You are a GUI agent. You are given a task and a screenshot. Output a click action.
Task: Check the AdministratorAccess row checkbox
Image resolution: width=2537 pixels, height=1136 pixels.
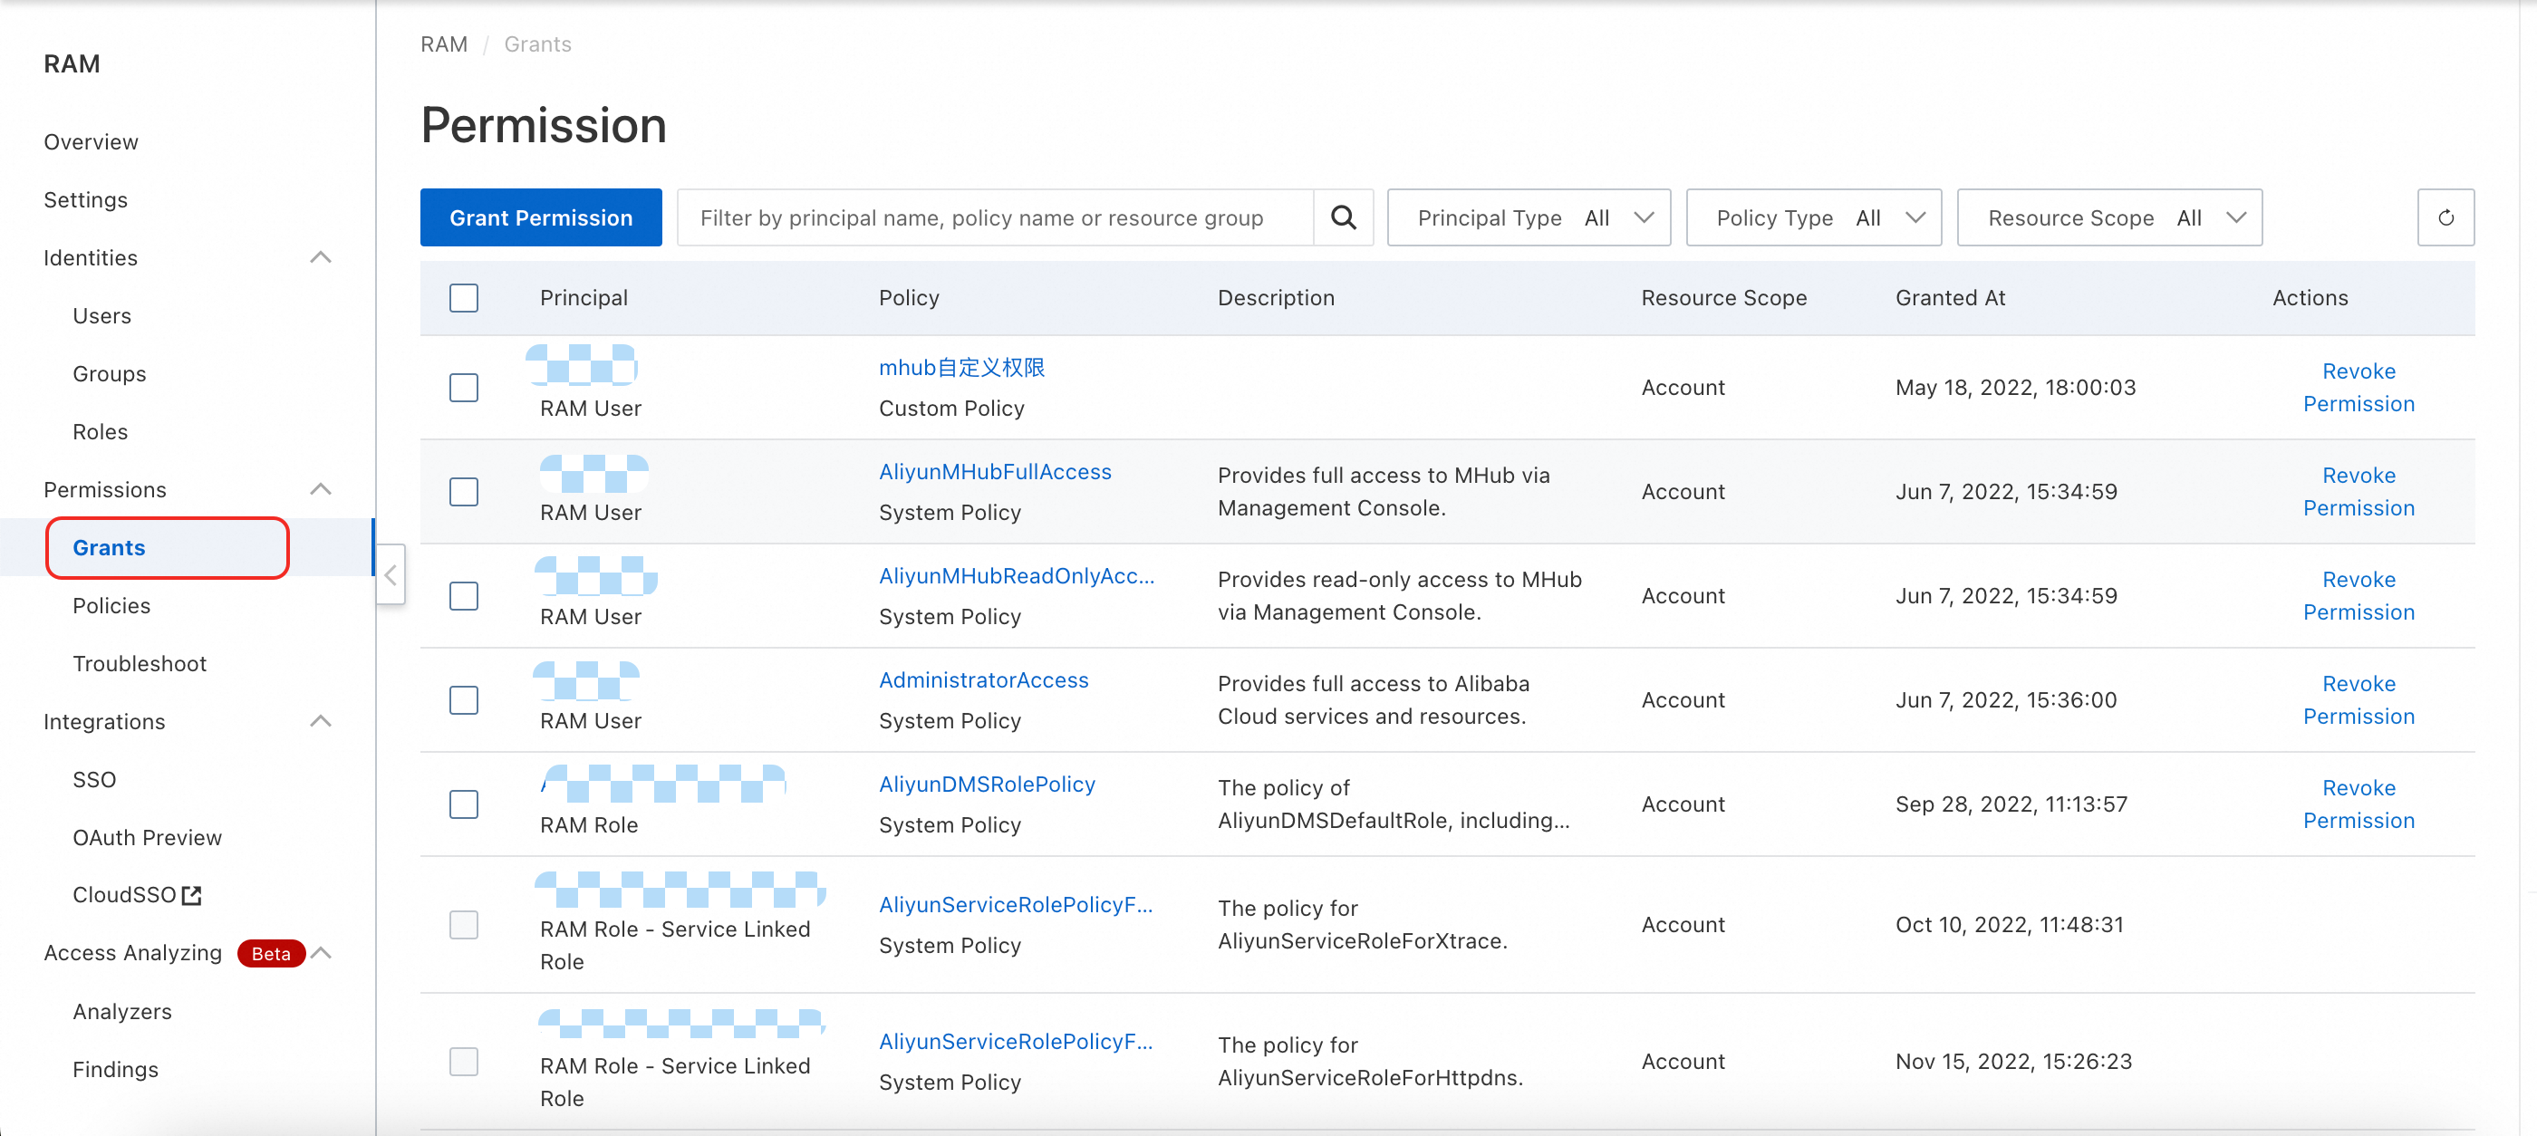click(x=463, y=700)
